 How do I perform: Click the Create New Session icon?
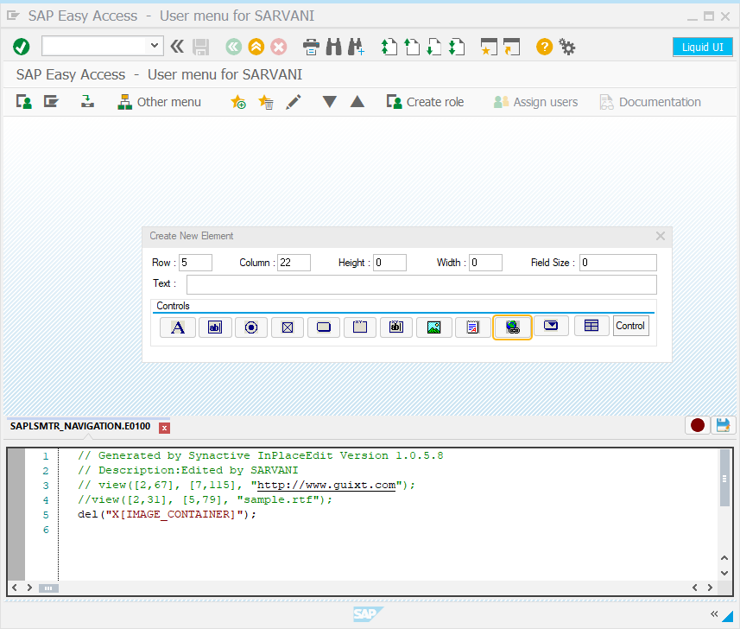pyautogui.click(x=489, y=47)
